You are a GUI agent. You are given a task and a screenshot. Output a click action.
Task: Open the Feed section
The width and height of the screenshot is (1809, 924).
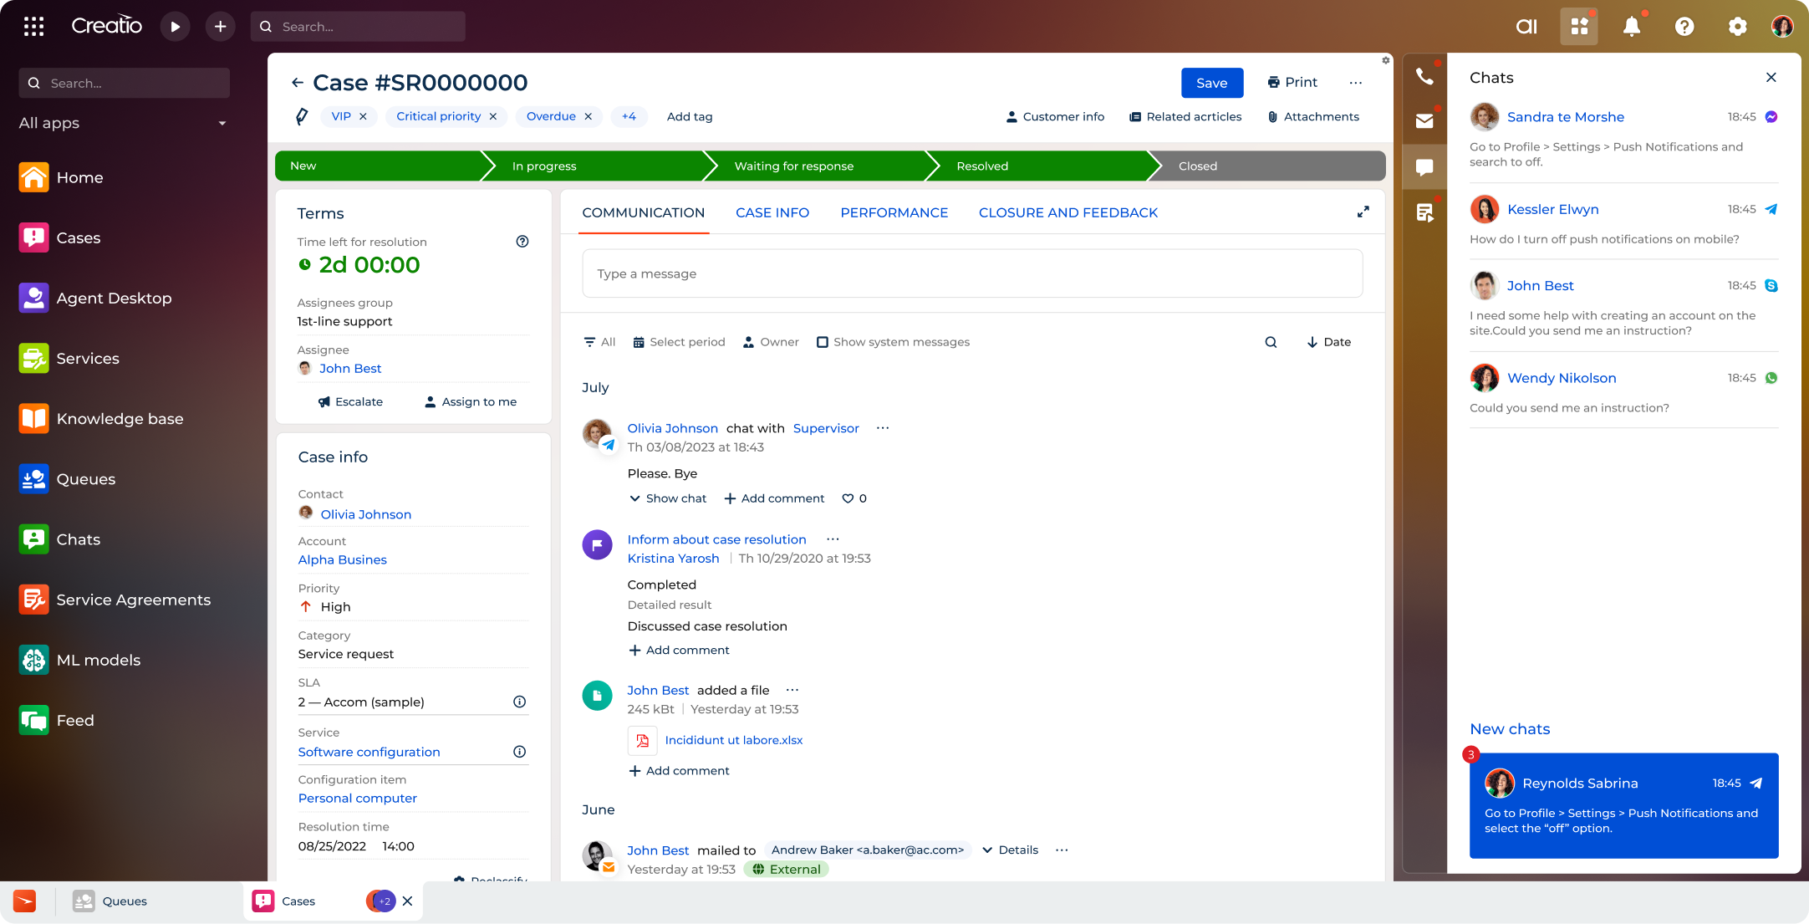point(74,720)
